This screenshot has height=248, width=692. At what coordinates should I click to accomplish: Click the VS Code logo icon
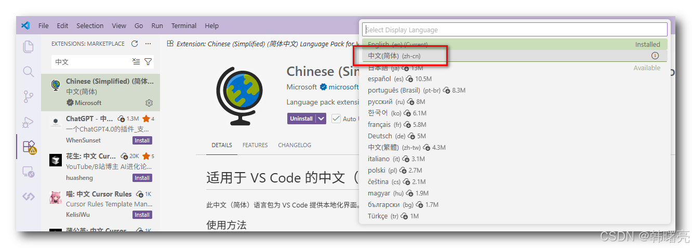(25, 25)
